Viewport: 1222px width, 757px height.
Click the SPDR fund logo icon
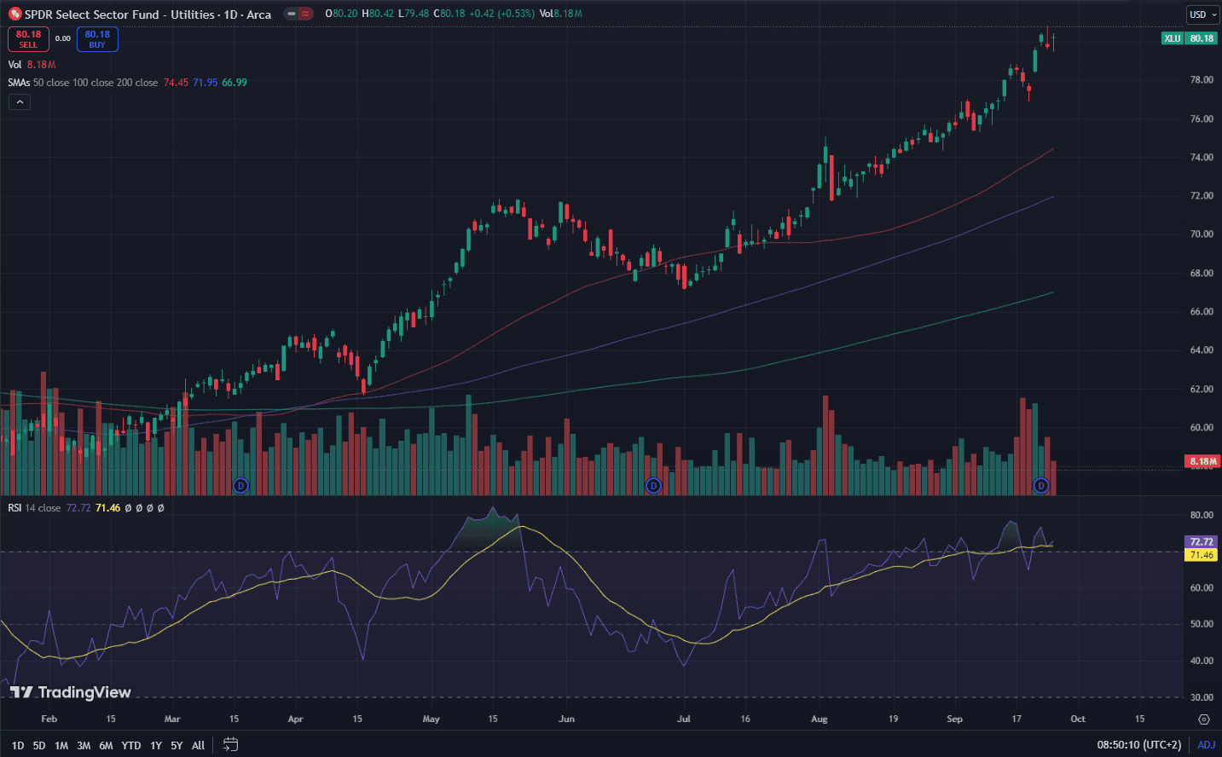(14, 14)
